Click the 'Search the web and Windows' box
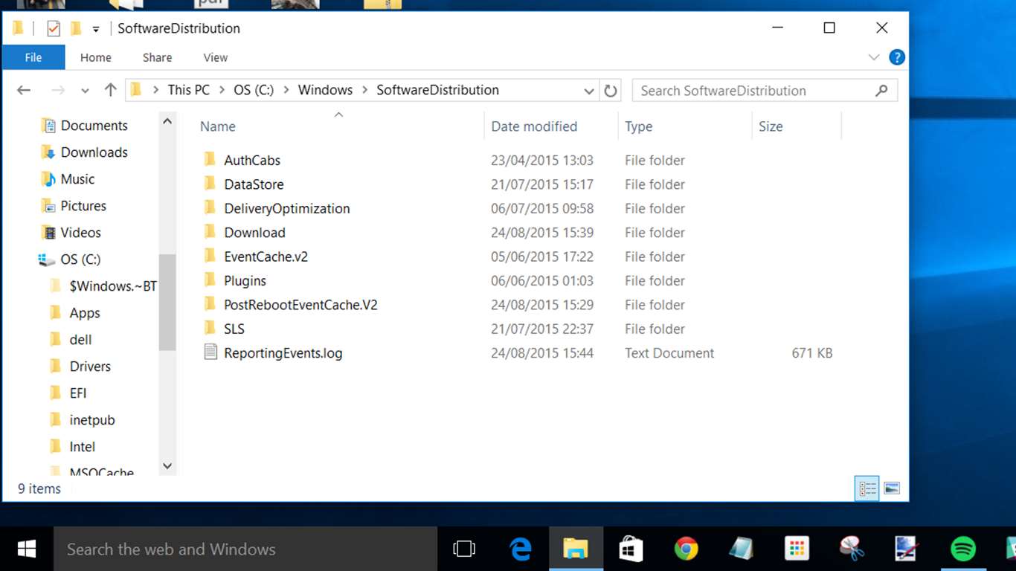1016x571 pixels. pos(245,549)
